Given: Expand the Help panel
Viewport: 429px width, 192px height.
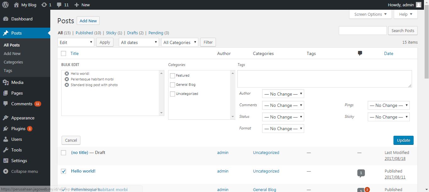Looking at the screenshot, I should tap(406, 14).
